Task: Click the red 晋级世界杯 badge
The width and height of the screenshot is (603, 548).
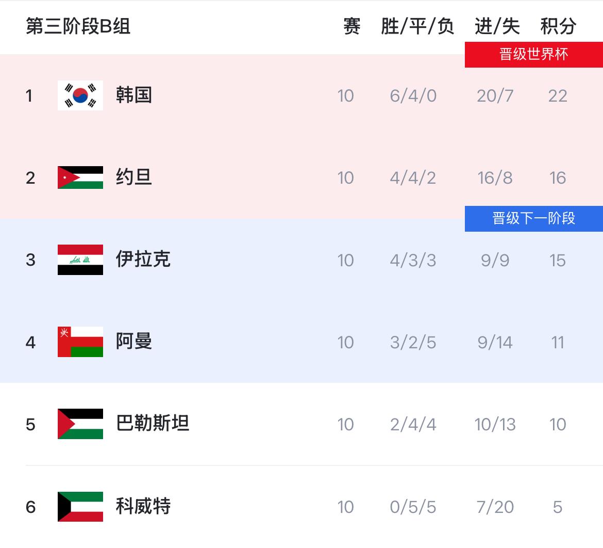Action: pos(534,55)
